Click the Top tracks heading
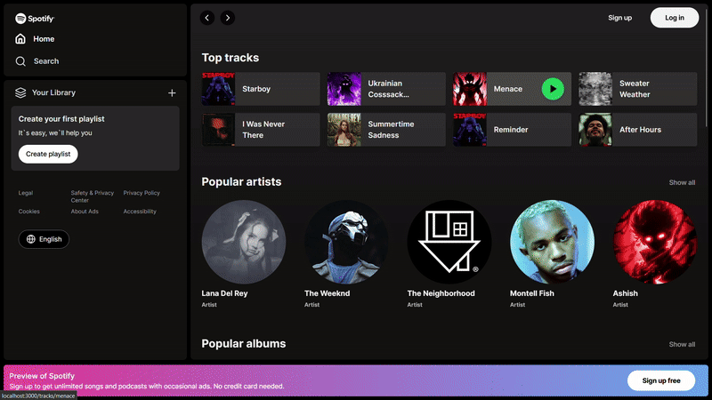The image size is (712, 400). pos(231,58)
